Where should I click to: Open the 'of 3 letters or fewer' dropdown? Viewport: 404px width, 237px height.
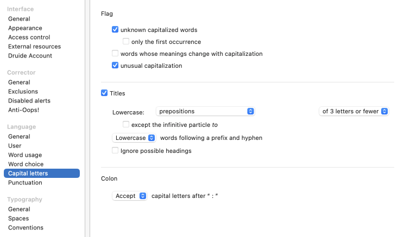point(353,111)
